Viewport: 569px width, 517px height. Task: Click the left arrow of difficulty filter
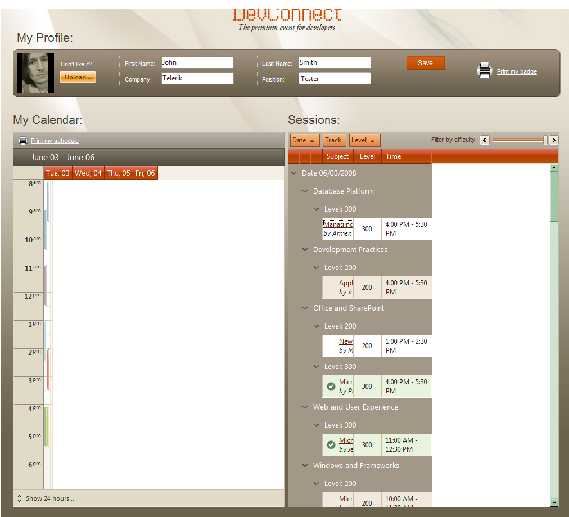pyautogui.click(x=485, y=140)
